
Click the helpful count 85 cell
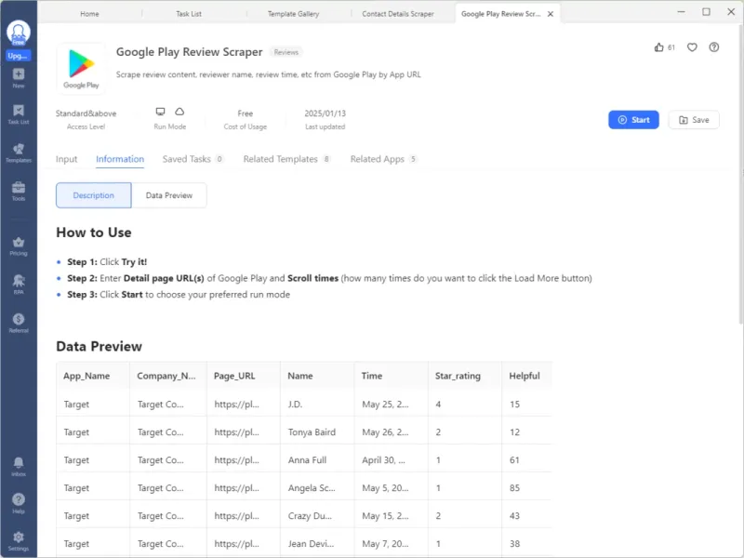[527, 487]
